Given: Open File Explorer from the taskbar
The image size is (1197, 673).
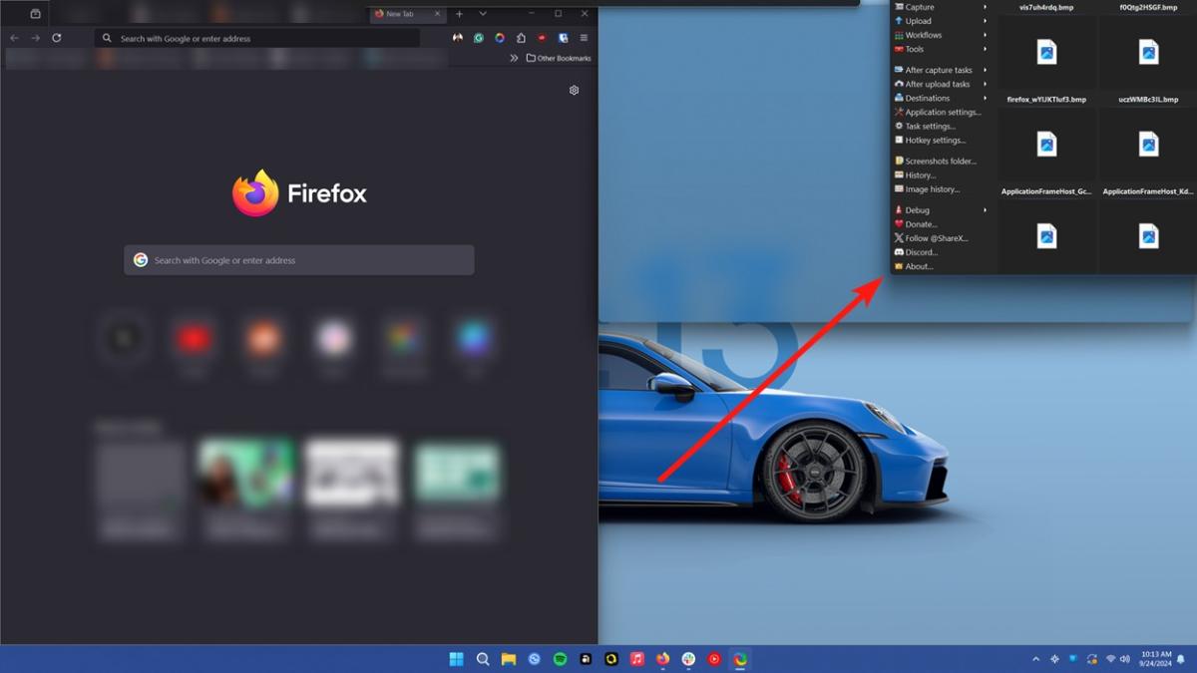Looking at the screenshot, I should point(508,659).
